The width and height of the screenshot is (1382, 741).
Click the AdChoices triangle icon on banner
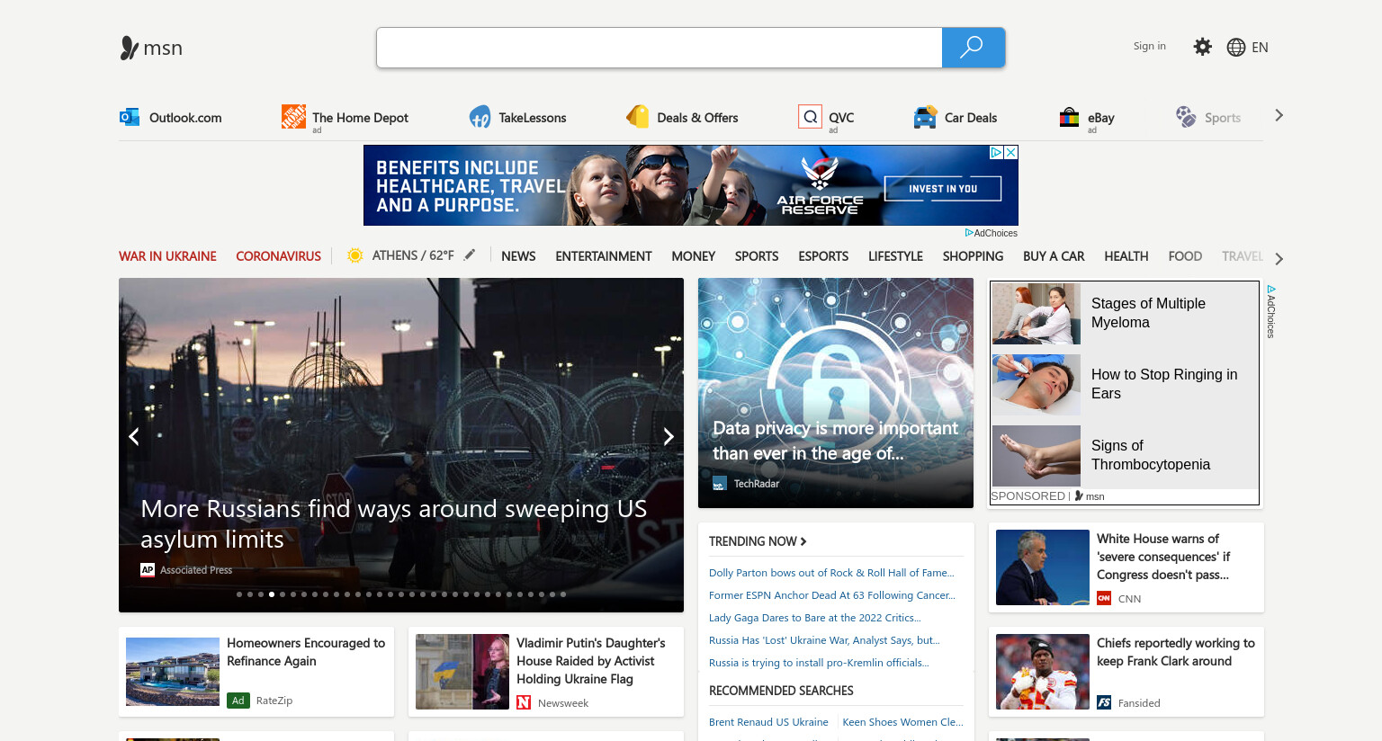(x=997, y=153)
